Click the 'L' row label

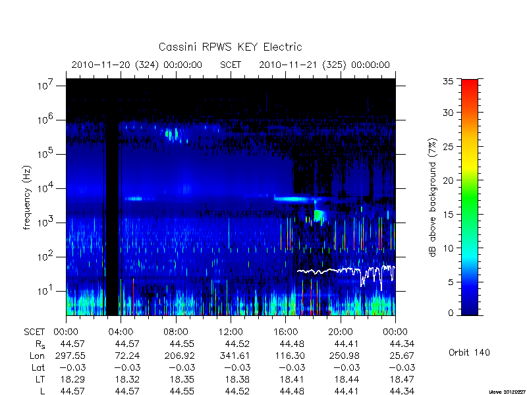(43, 391)
